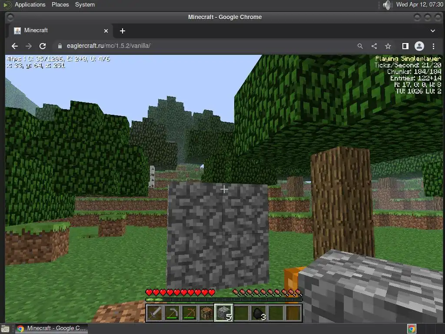The image size is (445, 334).
Task: Click the oak log tree trunk
Action: [x=342, y=203]
